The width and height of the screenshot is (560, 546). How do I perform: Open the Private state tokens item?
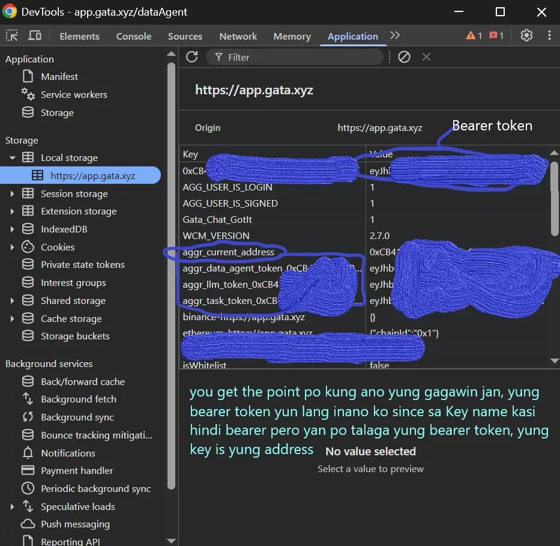tap(82, 264)
